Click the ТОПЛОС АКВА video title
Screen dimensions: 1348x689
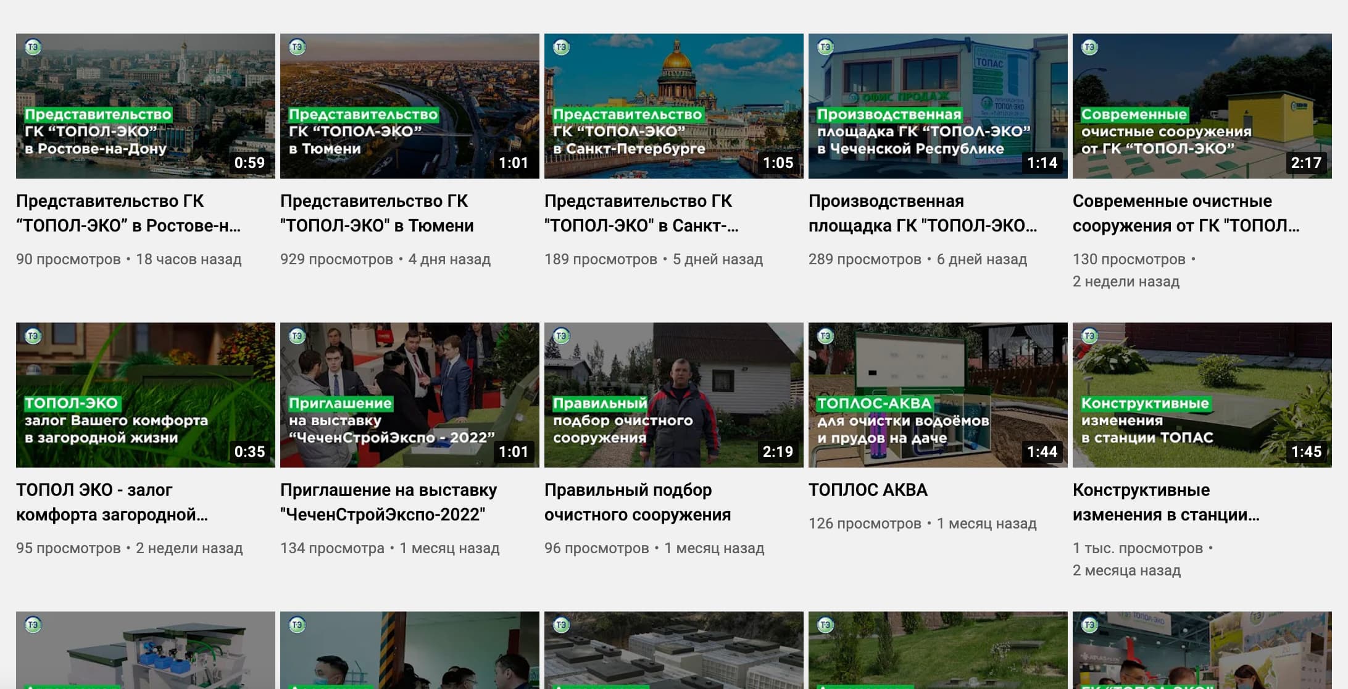[868, 490]
